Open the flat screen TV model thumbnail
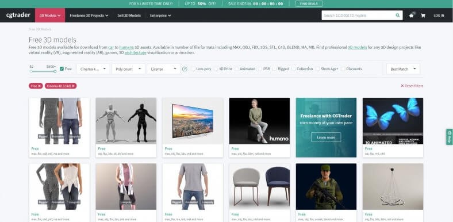This screenshot has height=222, width=453. coord(193,121)
